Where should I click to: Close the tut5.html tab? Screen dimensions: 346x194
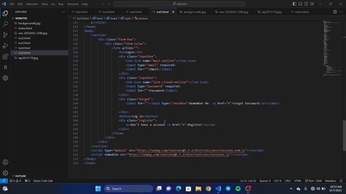tap(173, 12)
